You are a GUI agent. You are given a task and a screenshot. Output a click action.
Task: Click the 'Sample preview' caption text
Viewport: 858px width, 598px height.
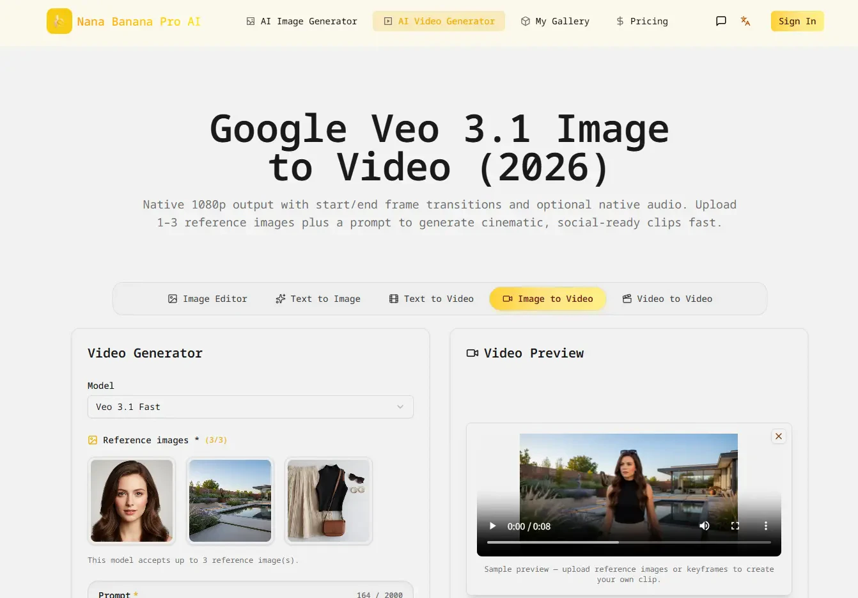tap(629, 574)
